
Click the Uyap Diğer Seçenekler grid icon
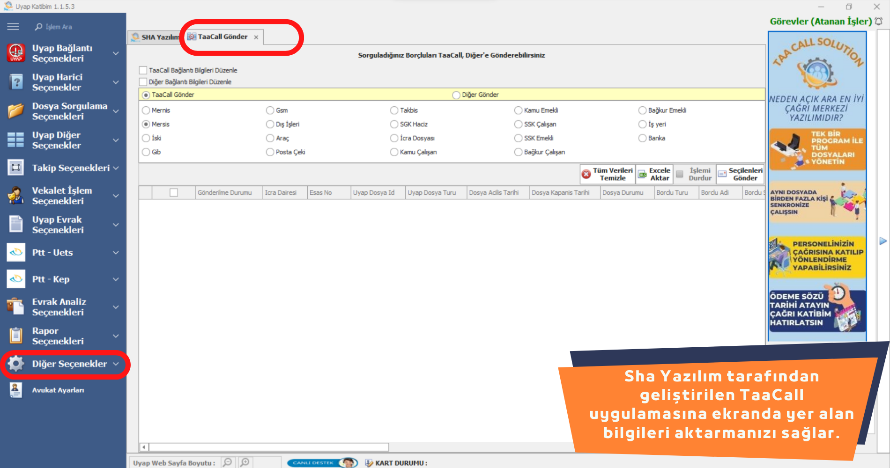[16, 140]
